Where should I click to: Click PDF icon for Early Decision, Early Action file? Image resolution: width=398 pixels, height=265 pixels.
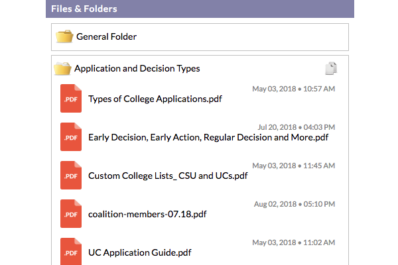pos(71,137)
